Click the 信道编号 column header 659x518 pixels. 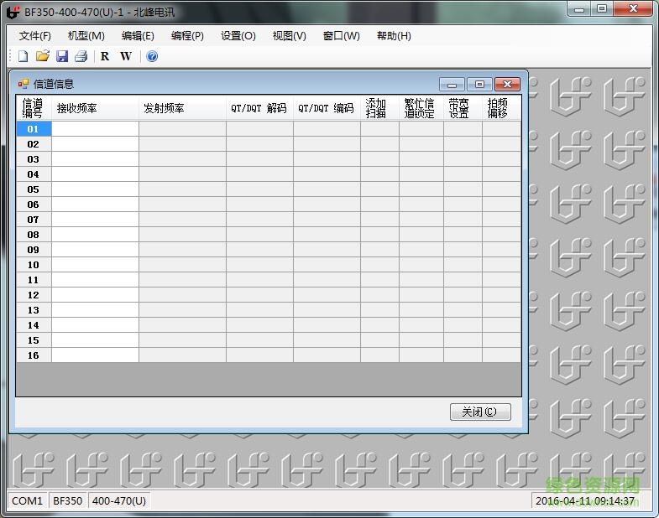34,108
